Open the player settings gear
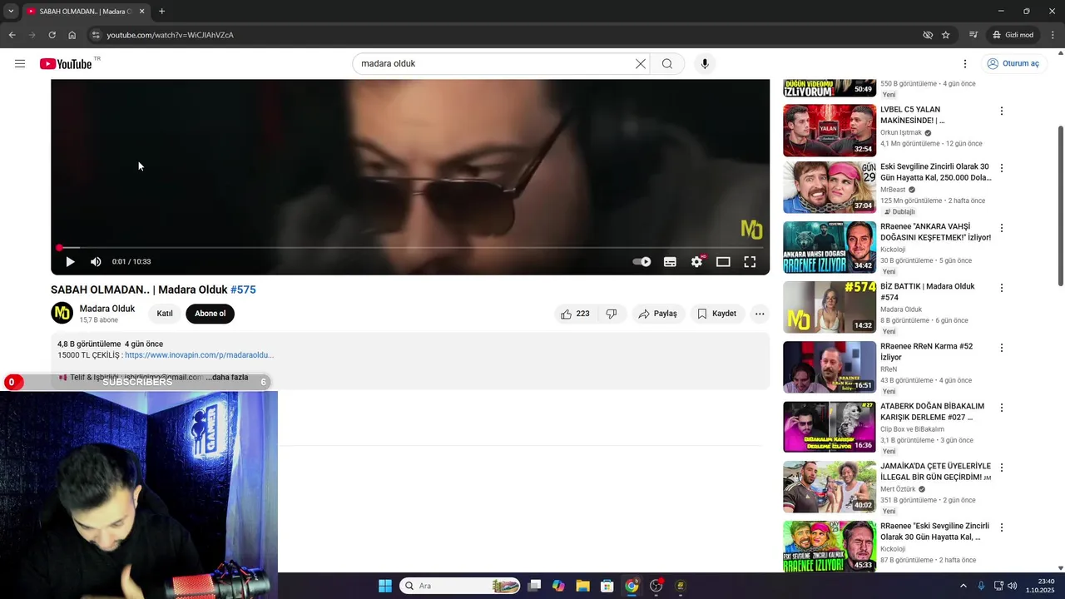 click(x=696, y=262)
